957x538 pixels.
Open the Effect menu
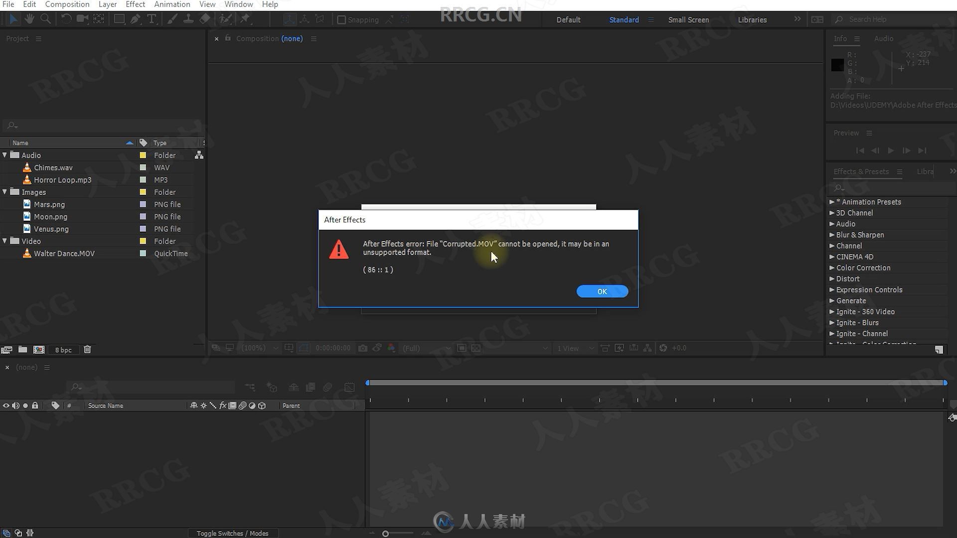[135, 4]
